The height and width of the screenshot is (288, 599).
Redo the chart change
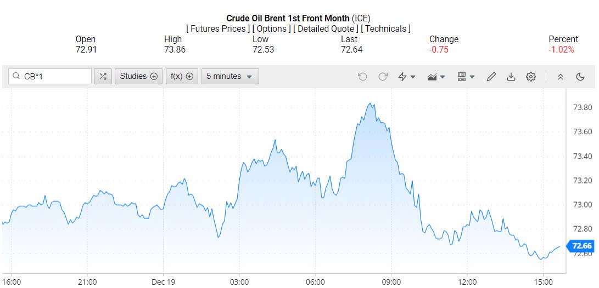click(383, 77)
